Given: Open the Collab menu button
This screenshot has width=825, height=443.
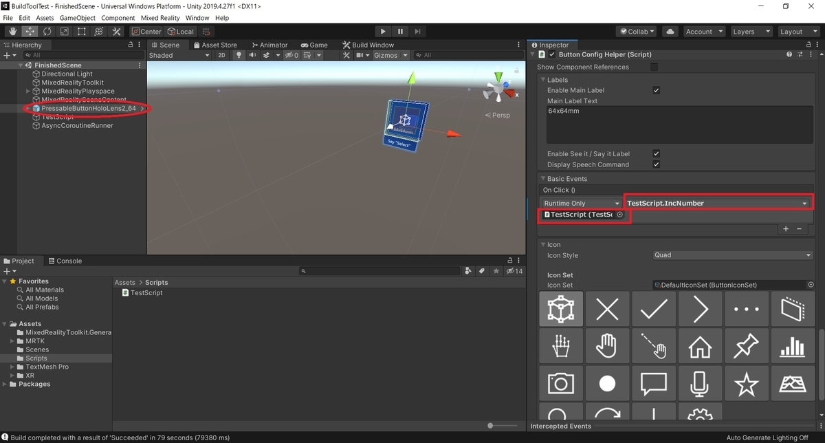Looking at the screenshot, I should point(637,31).
